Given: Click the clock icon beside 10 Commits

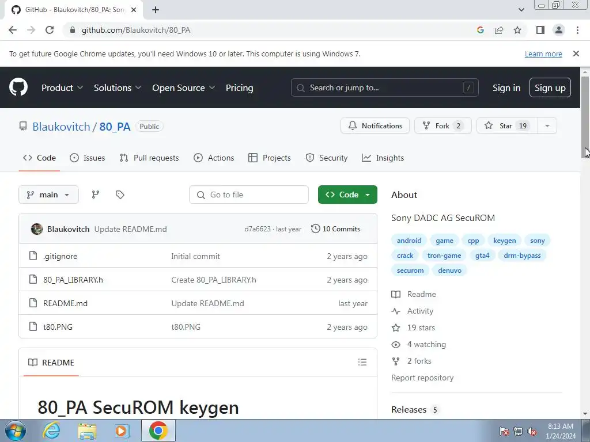Looking at the screenshot, I should click(315, 228).
